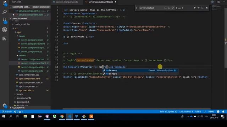Go to next match in find widget
Image resolution: width=227 pixels, height=127 pixels.
199,8
